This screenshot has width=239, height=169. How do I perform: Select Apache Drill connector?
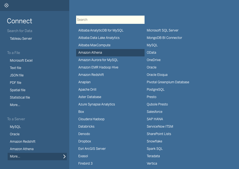click(x=87, y=90)
